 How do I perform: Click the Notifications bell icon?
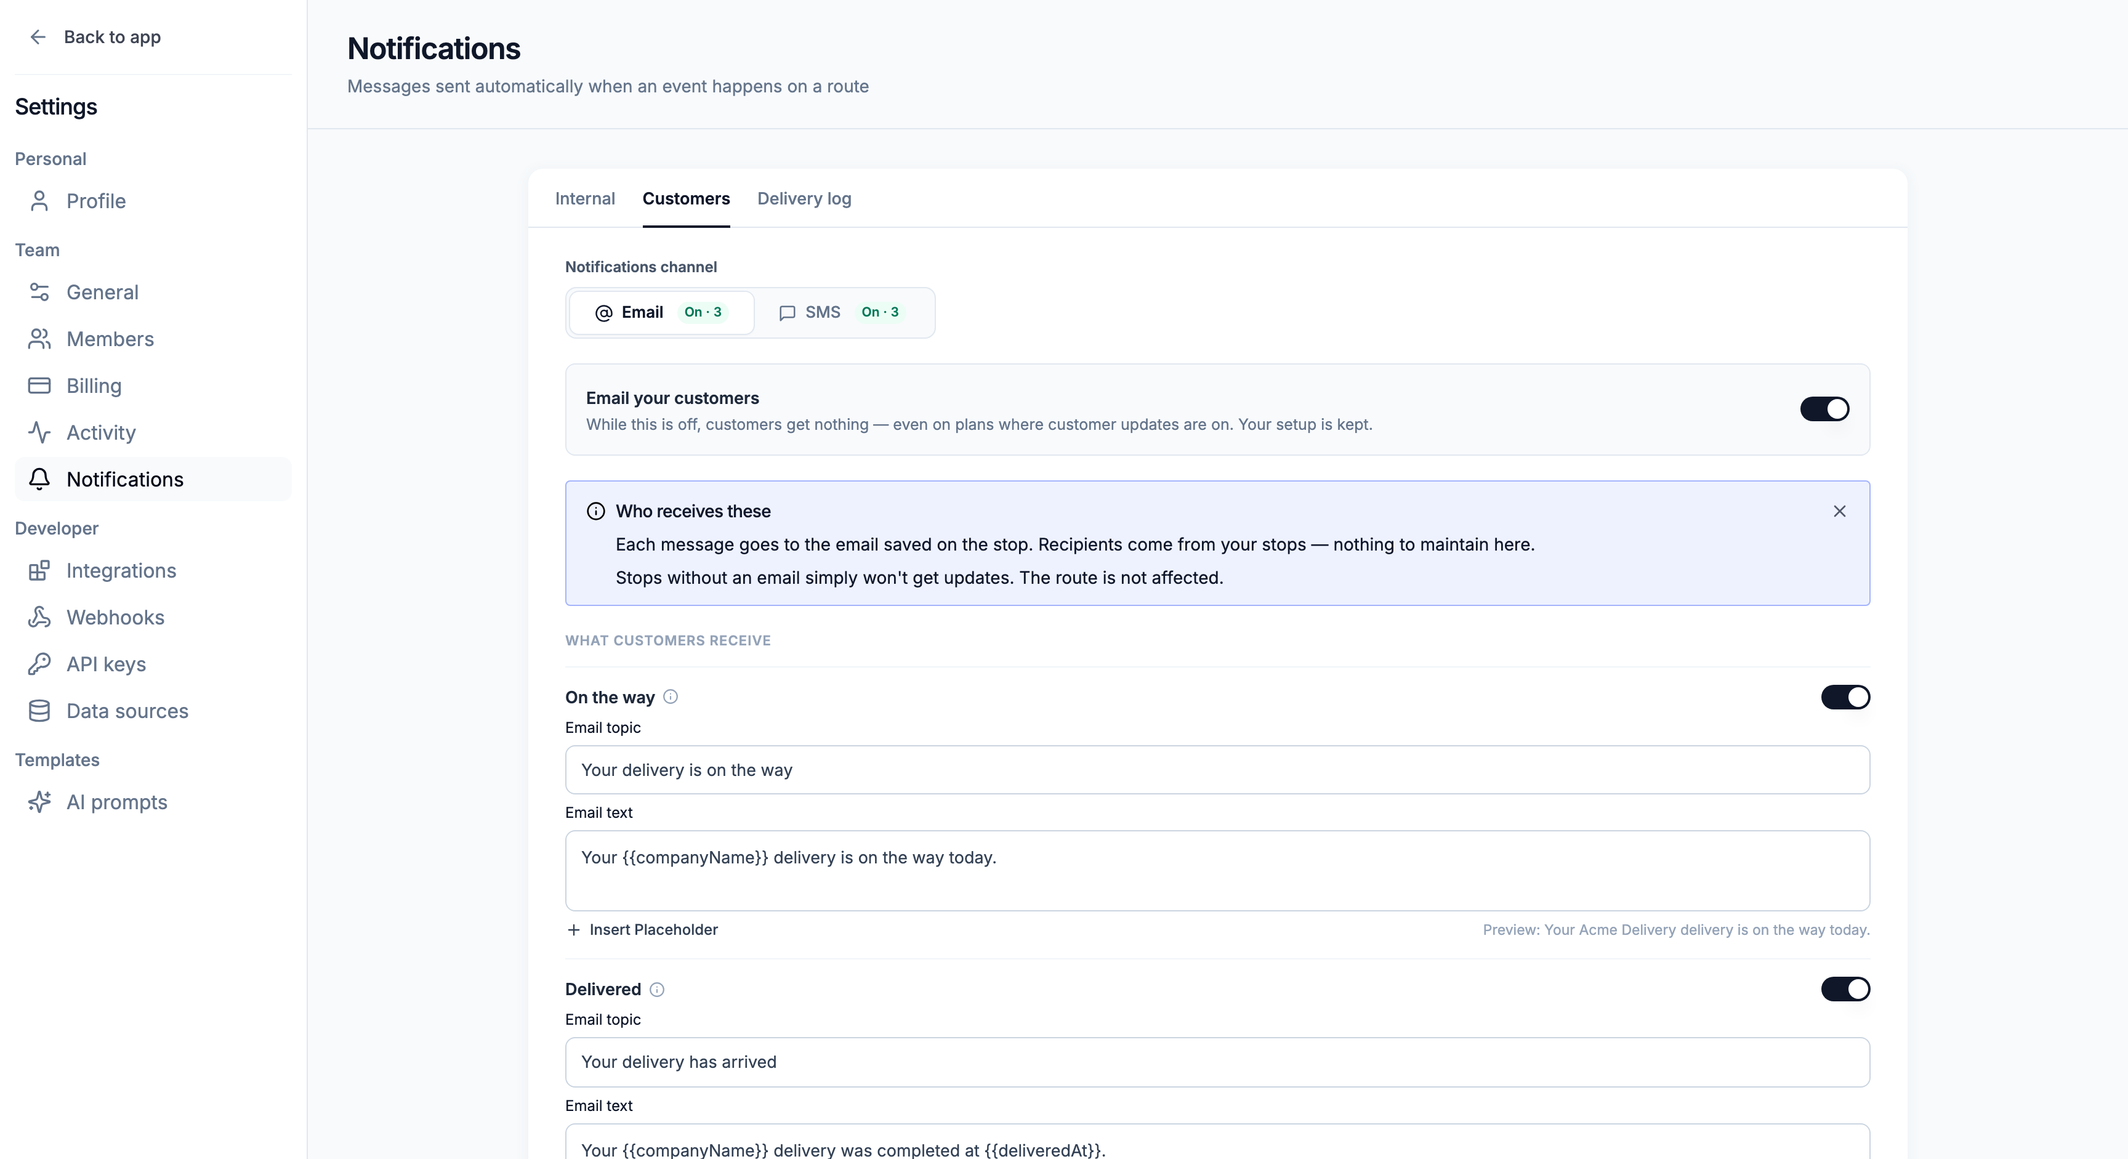tap(39, 479)
